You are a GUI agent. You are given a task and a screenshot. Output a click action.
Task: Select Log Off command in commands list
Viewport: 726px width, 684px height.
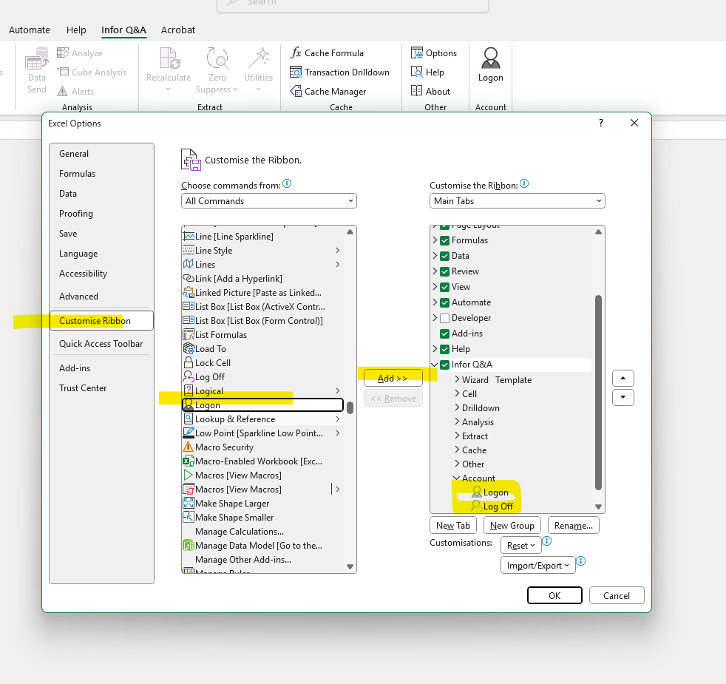tap(262, 377)
